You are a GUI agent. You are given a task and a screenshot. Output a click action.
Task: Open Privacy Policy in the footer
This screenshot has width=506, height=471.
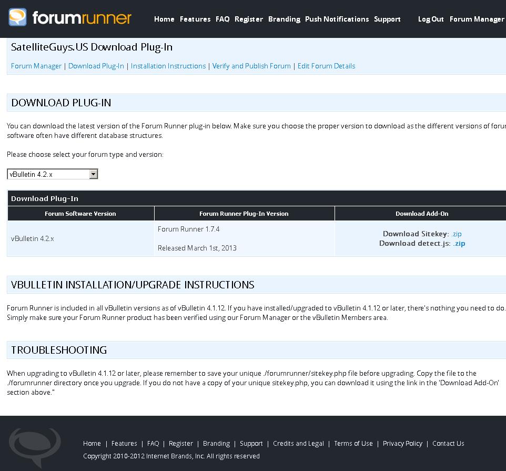tap(402, 444)
